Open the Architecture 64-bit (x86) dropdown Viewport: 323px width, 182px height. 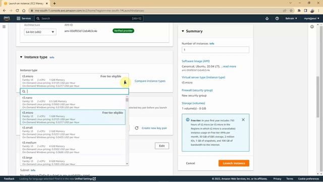(40, 32)
